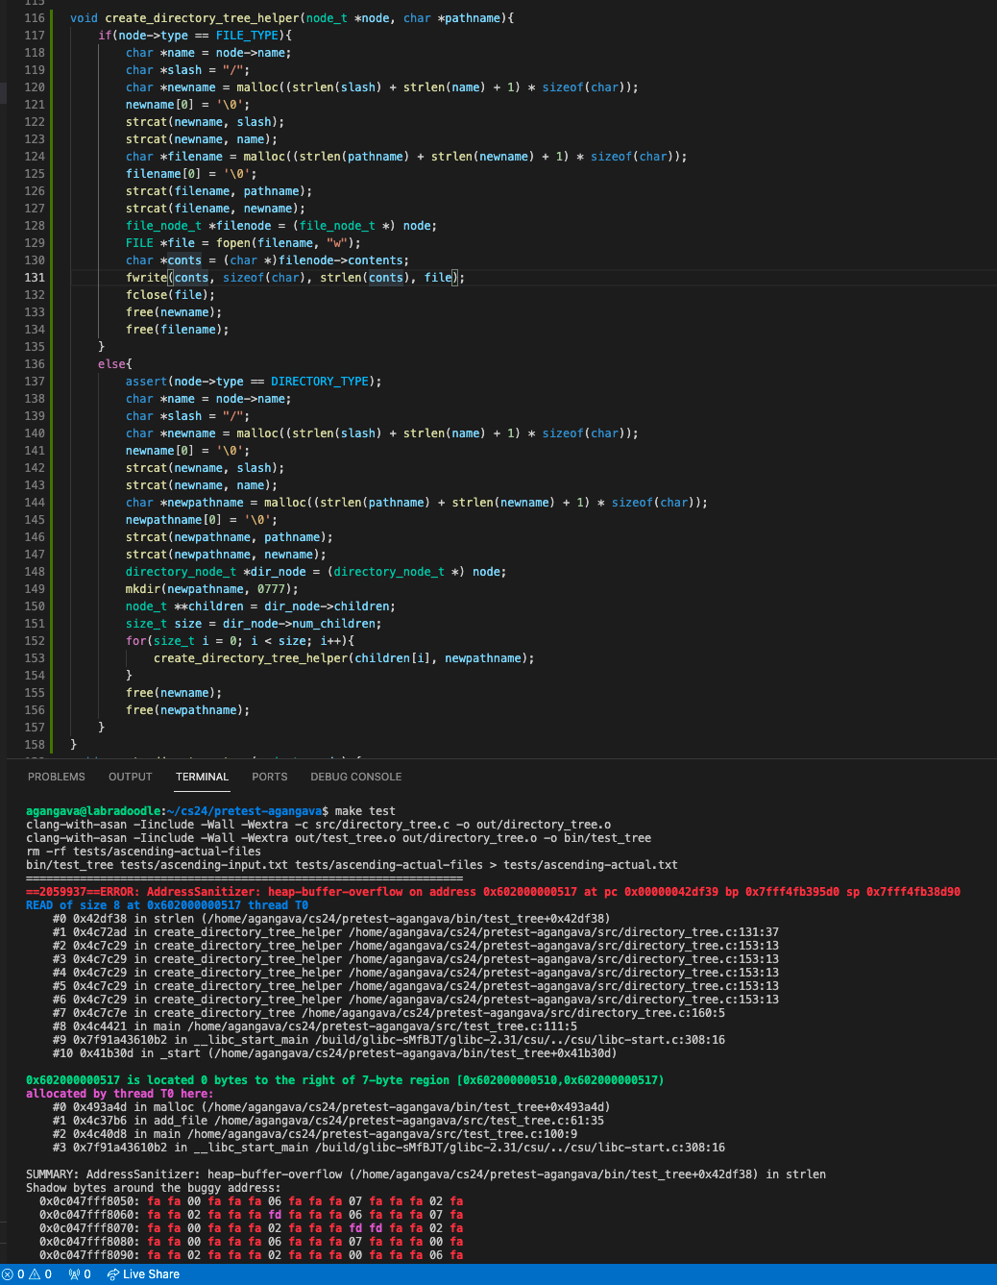Open forwarded ports via the antenna icon
The height and width of the screenshot is (1285, 997).
(x=74, y=1274)
